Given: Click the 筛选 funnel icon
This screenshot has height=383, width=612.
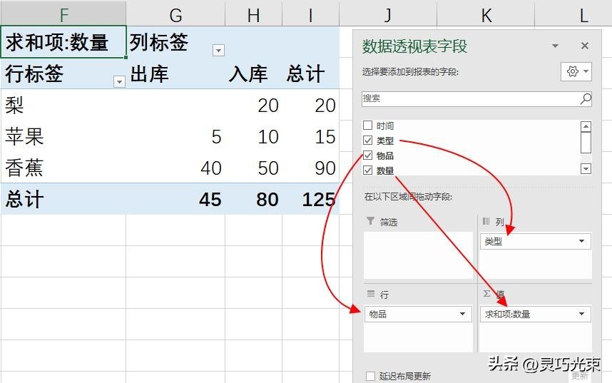Looking at the screenshot, I should pyautogui.click(x=370, y=221).
